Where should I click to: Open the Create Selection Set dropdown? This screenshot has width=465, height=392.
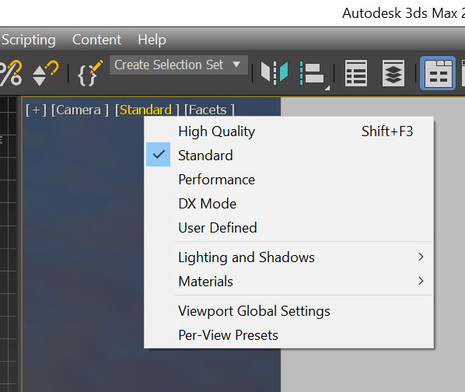(179, 65)
